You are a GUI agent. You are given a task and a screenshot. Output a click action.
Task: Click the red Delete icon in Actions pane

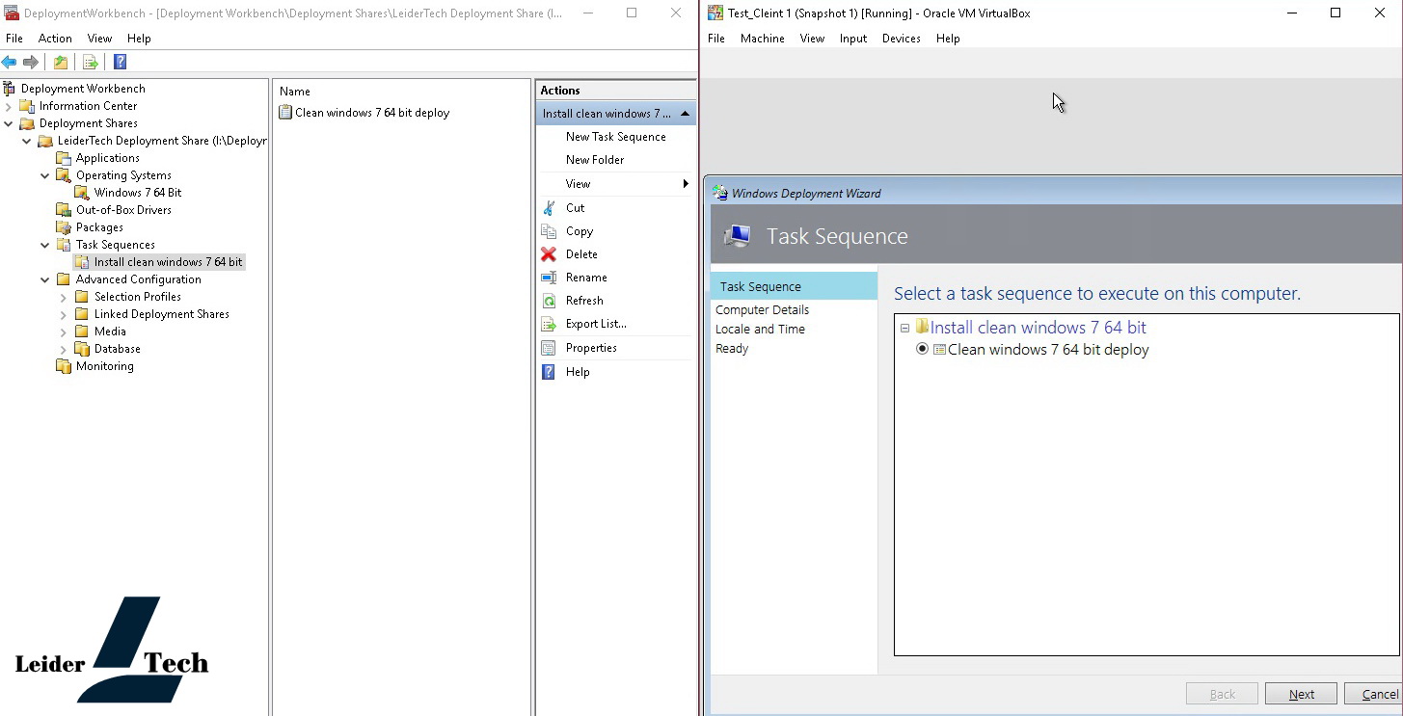click(x=549, y=254)
